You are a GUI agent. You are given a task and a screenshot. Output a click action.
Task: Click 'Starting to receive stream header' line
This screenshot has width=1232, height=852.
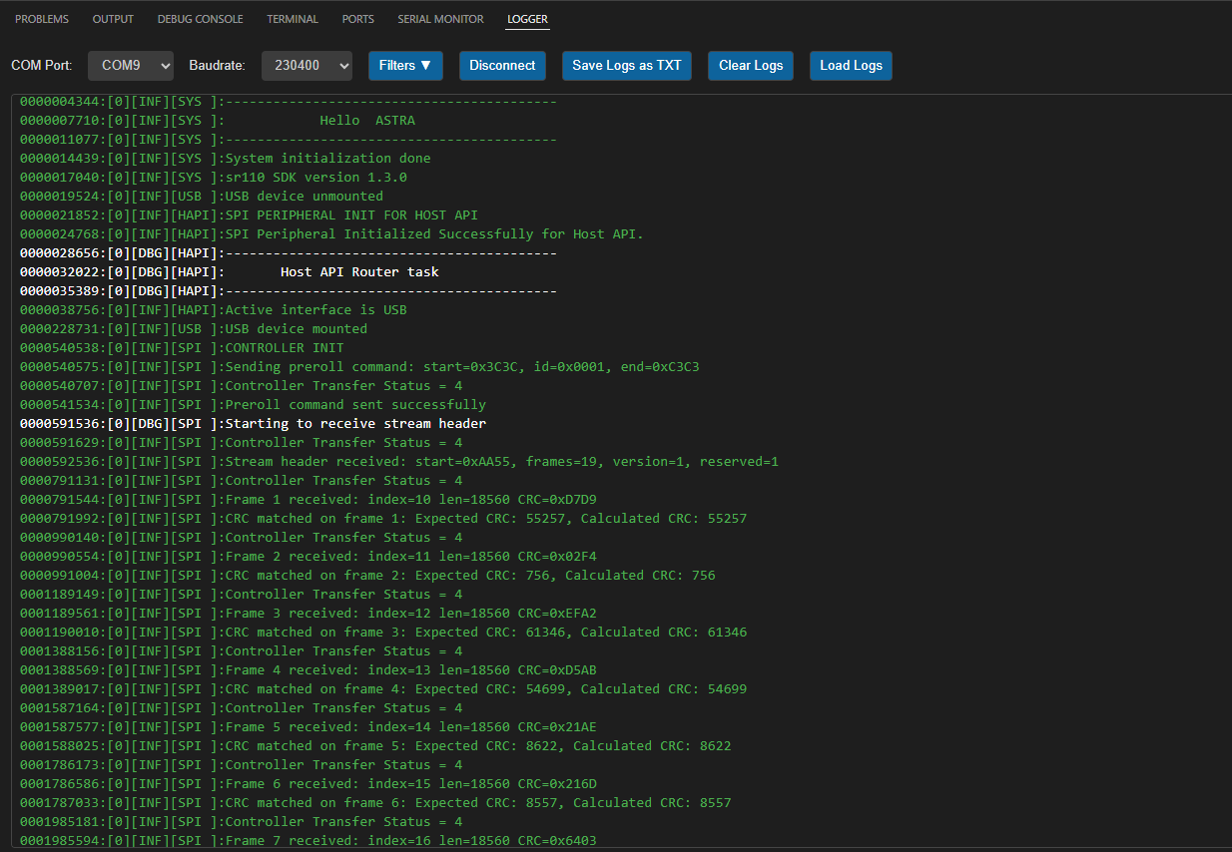pos(254,424)
